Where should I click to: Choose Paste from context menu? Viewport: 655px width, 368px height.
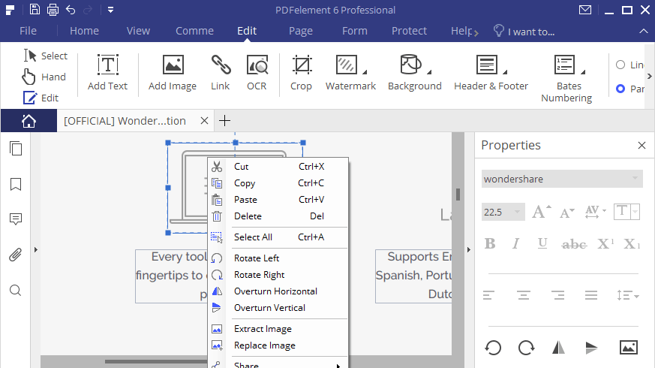(x=278, y=200)
